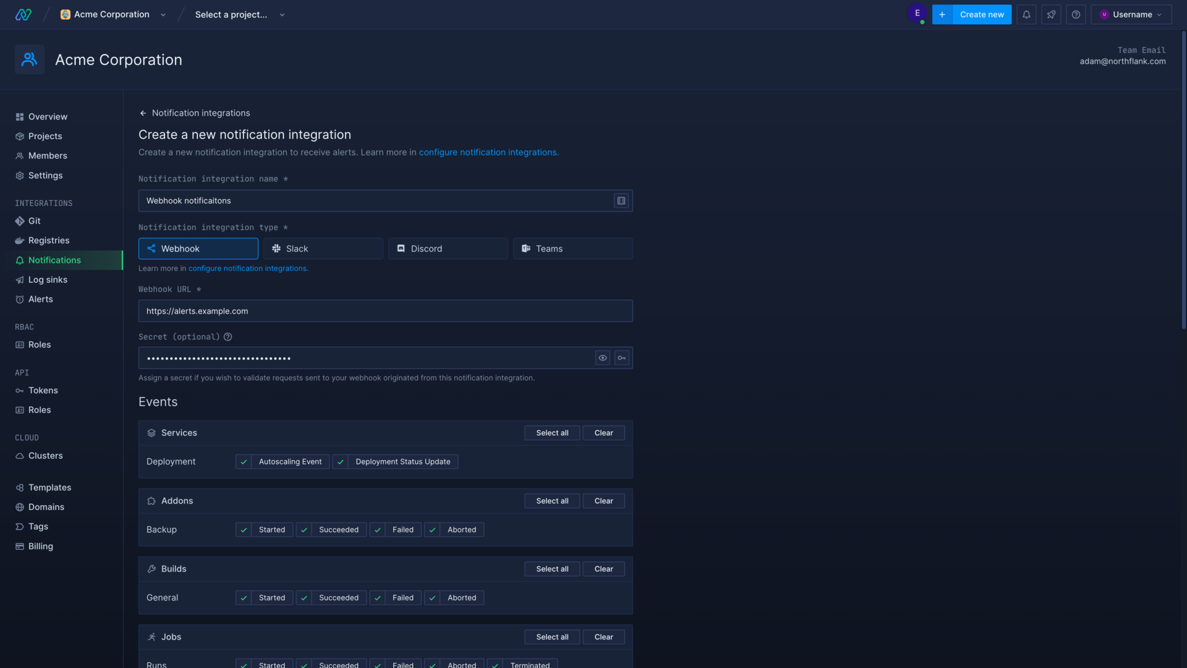Click the Webhook URL input field
This screenshot has width=1187, height=668.
tap(386, 310)
